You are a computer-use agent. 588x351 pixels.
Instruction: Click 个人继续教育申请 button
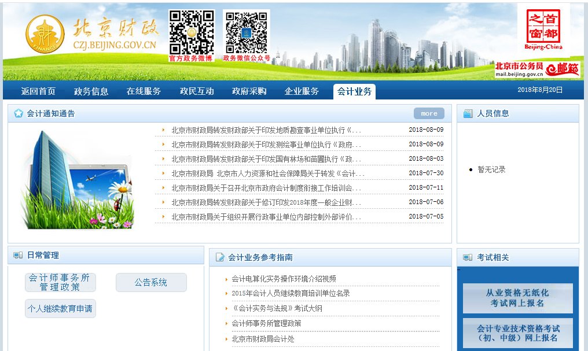tap(60, 309)
